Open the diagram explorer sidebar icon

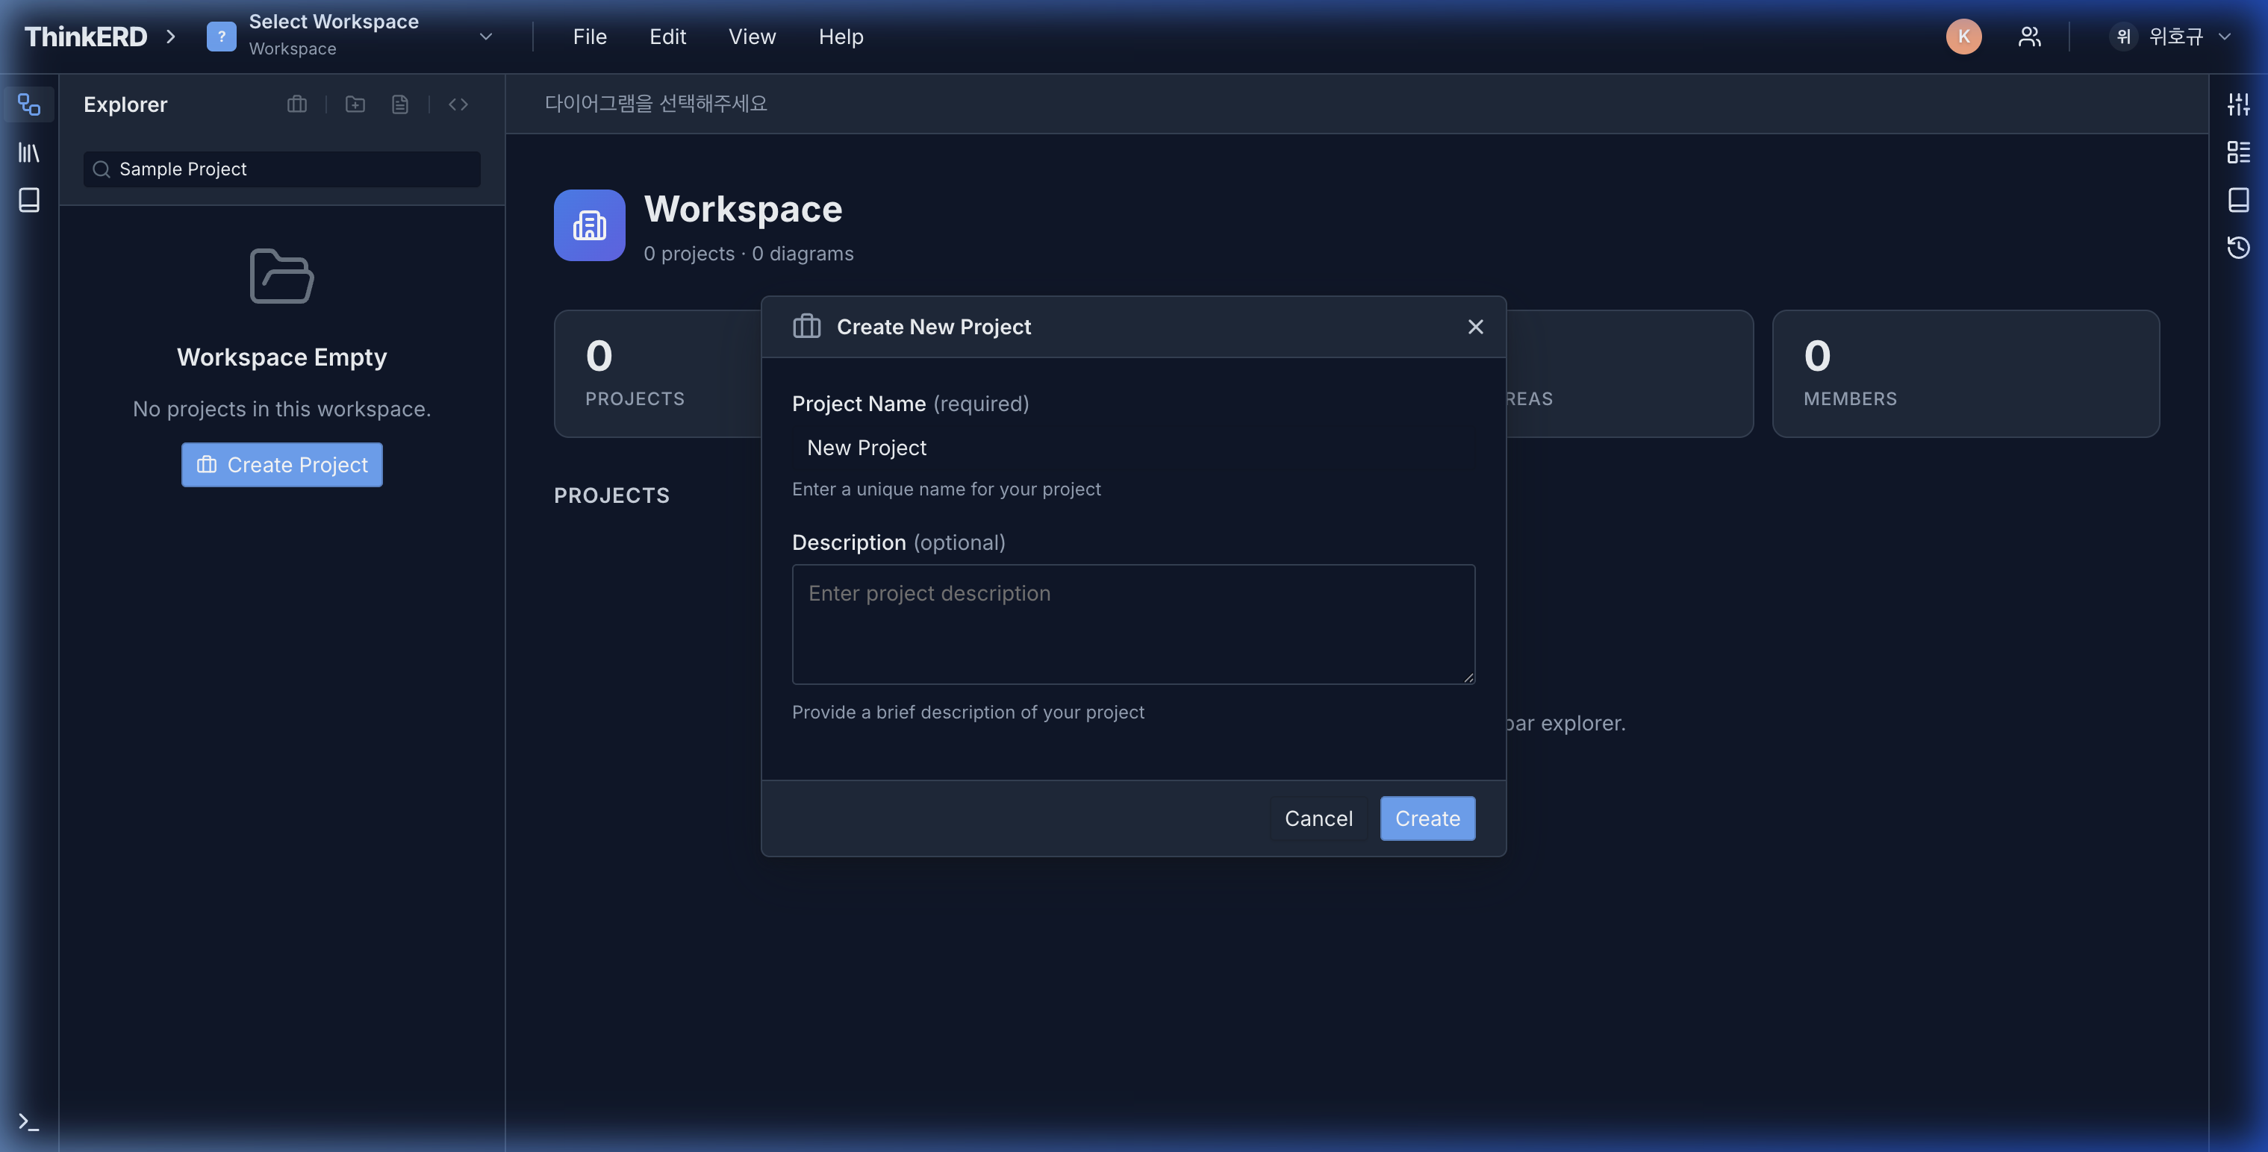point(29,104)
